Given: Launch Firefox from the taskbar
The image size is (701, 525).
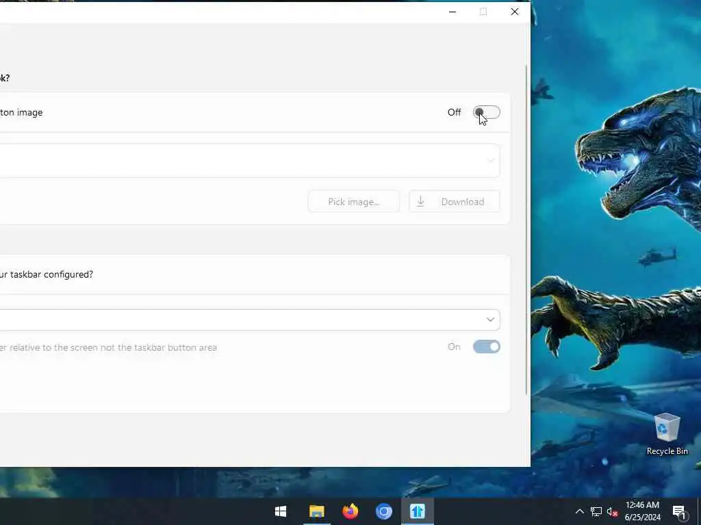Looking at the screenshot, I should pos(350,511).
